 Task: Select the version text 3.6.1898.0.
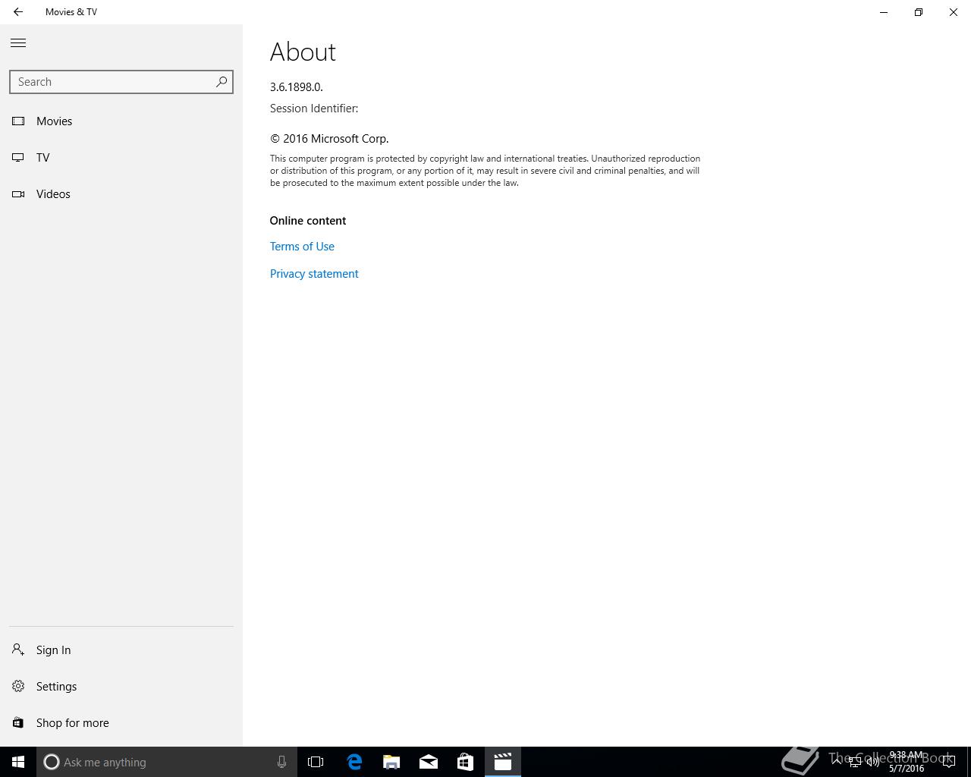[297, 87]
